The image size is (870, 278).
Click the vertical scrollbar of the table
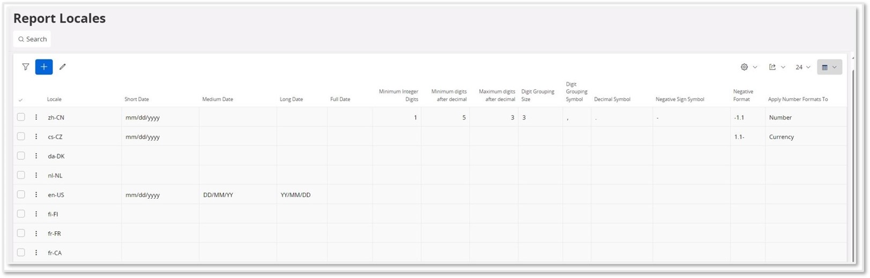853,165
